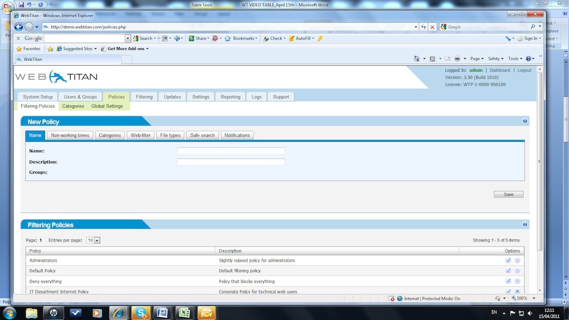Delete the Administrators policy icon
The height and width of the screenshot is (320, 569).
(517, 260)
